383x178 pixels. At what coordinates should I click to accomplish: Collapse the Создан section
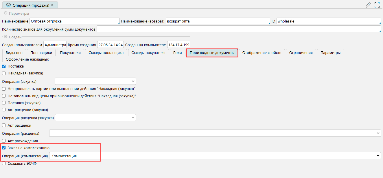pyautogui.click(x=5, y=37)
